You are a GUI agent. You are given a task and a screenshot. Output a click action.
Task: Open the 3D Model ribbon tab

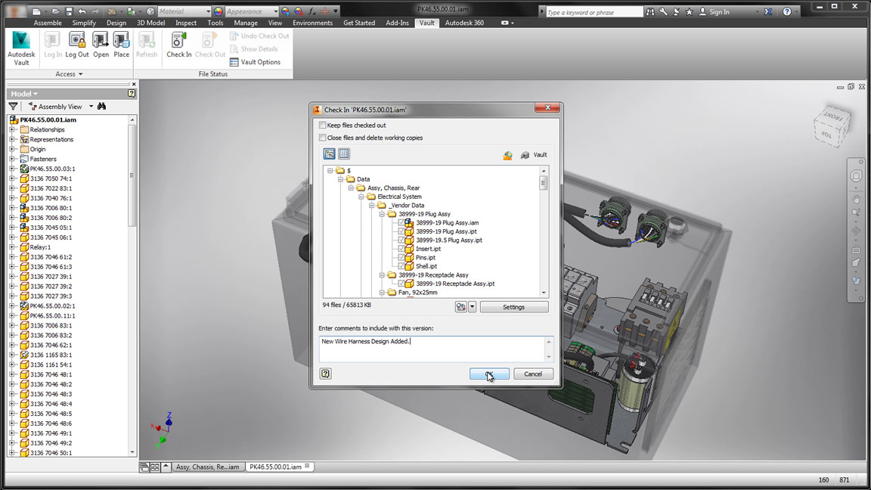pos(150,23)
